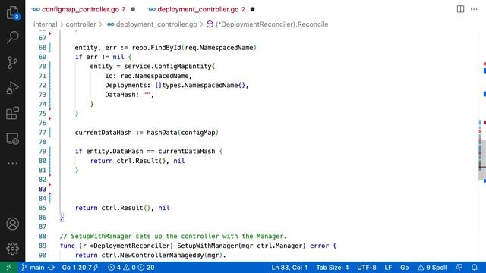
Task: Select the Go 1.20.7 version indicator
Action: click(80, 268)
